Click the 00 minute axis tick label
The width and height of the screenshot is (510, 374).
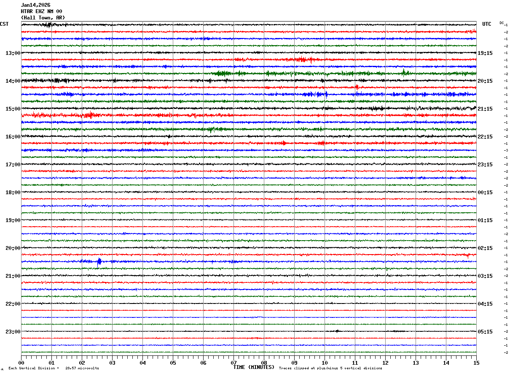coord(21,363)
